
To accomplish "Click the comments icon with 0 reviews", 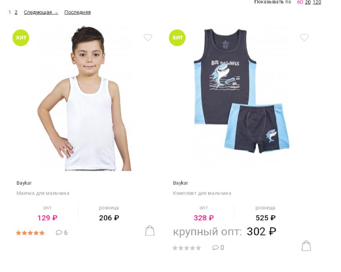I will [x=215, y=248].
